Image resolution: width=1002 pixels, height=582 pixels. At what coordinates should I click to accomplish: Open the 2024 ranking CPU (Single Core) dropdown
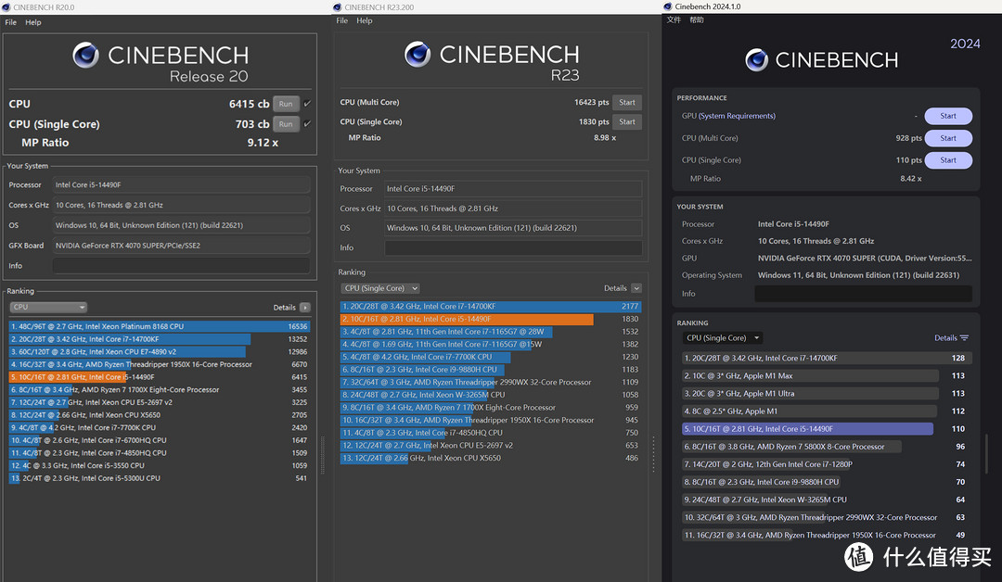(x=722, y=337)
